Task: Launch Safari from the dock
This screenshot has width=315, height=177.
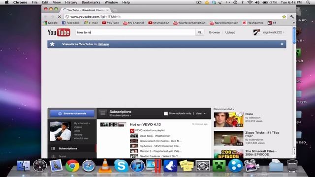Action: click(x=89, y=166)
